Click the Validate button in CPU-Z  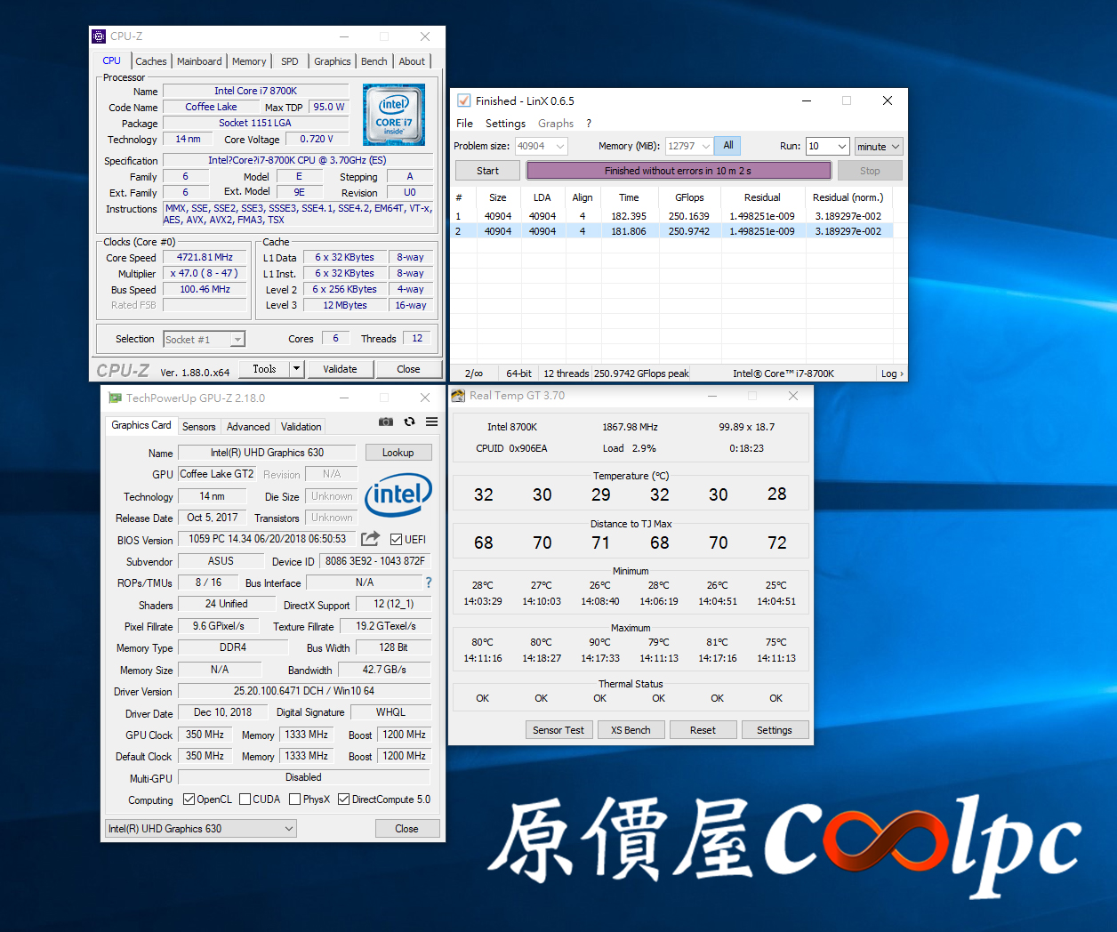(x=340, y=369)
